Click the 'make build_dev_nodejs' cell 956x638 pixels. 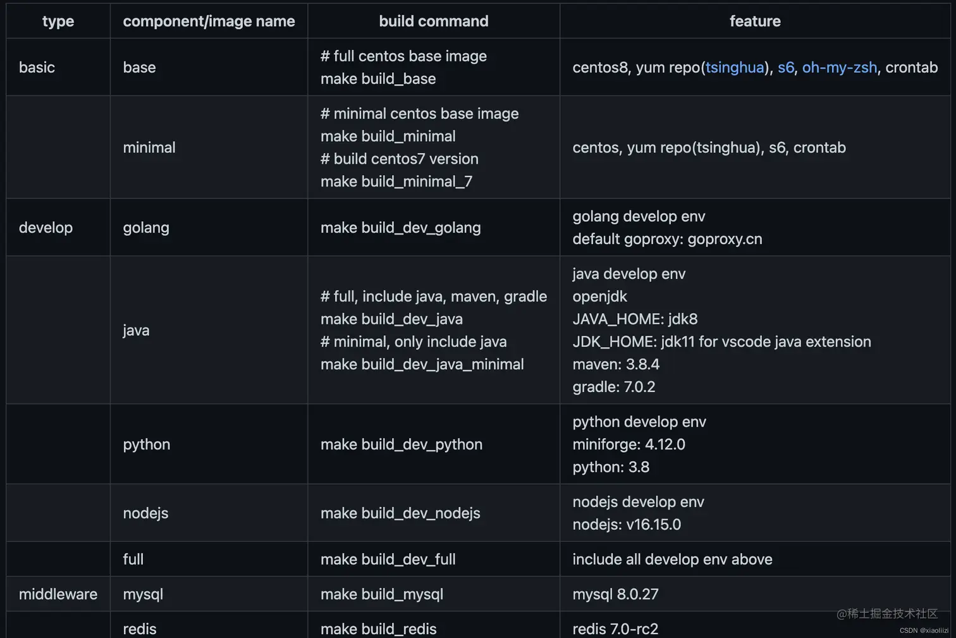click(434, 513)
